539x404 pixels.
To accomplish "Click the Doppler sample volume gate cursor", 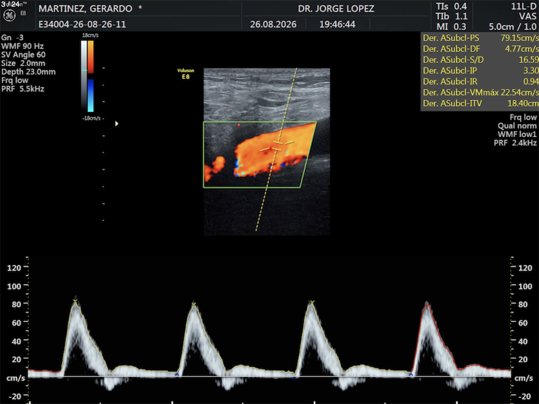I will (x=277, y=146).
